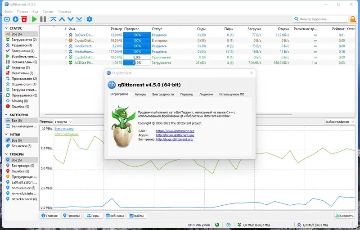Select 'Все (6)' under СТАТУС
This screenshot has height=230, width=360.
[21, 34]
